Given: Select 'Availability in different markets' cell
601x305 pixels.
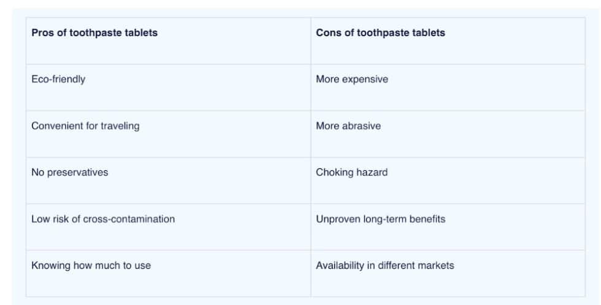Looking at the screenshot, I should 385,266.
